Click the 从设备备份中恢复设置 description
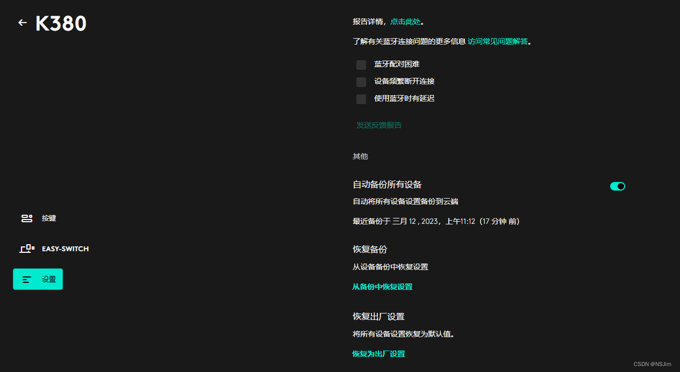The width and height of the screenshot is (680, 372). coord(390,267)
